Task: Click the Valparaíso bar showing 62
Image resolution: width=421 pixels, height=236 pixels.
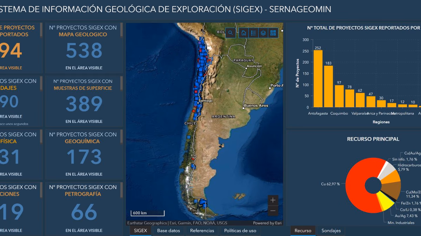Action: (360, 100)
